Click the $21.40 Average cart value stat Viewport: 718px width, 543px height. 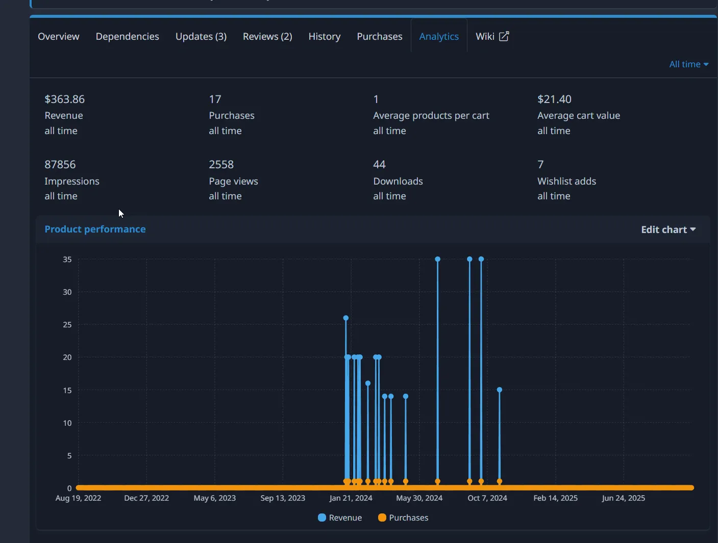click(554, 99)
